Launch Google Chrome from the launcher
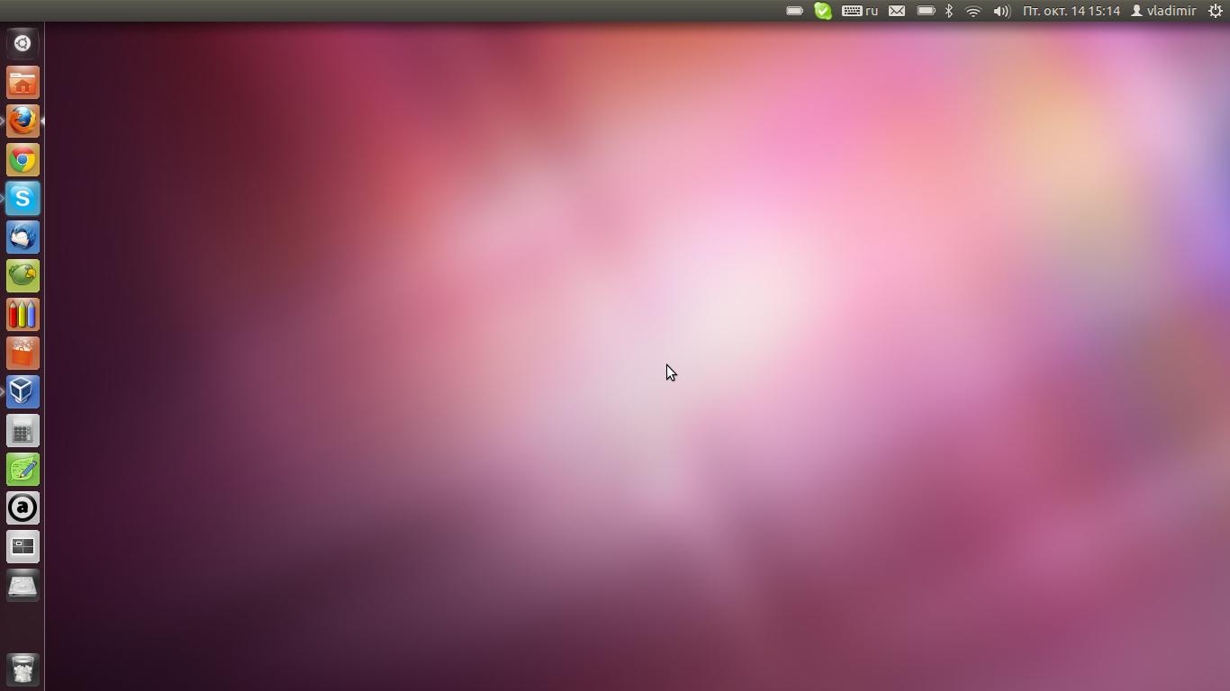This screenshot has width=1230, height=691. click(x=23, y=160)
